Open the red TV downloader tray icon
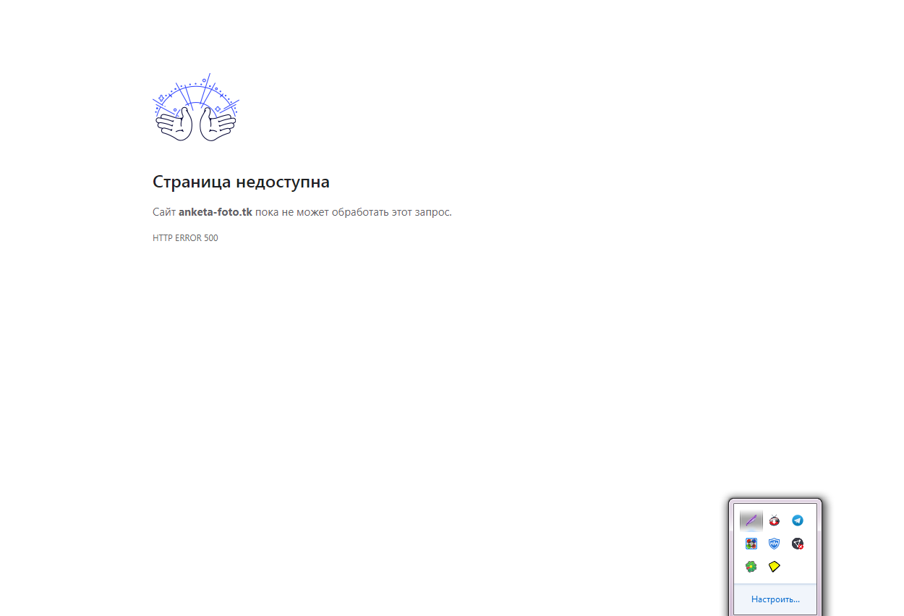The image size is (904, 616). pyautogui.click(x=775, y=520)
